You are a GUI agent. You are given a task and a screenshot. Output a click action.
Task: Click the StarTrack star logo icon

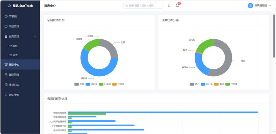(9, 6)
